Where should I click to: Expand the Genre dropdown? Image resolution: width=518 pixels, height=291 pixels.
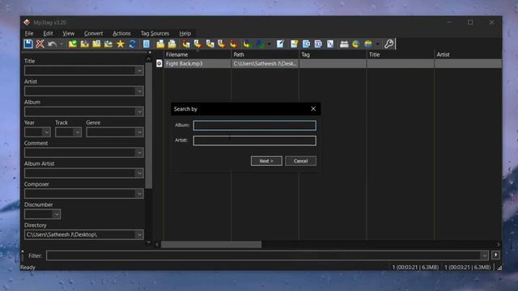point(139,132)
